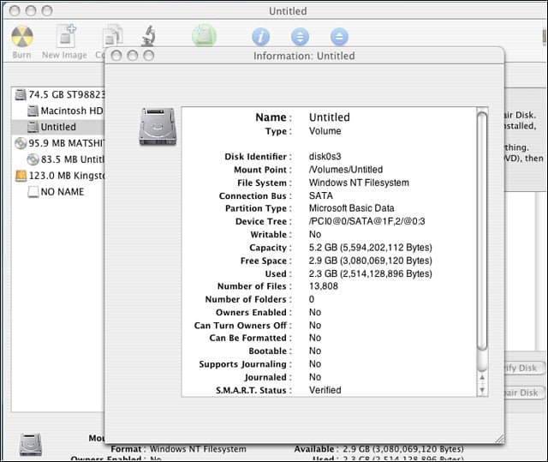Select the 123.0 MB Kingston drive
548x462 pixels.
(x=60, y=176)
